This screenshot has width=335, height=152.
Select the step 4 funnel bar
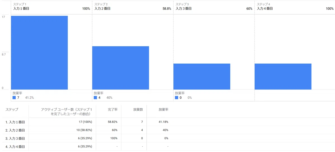point(283,76)
